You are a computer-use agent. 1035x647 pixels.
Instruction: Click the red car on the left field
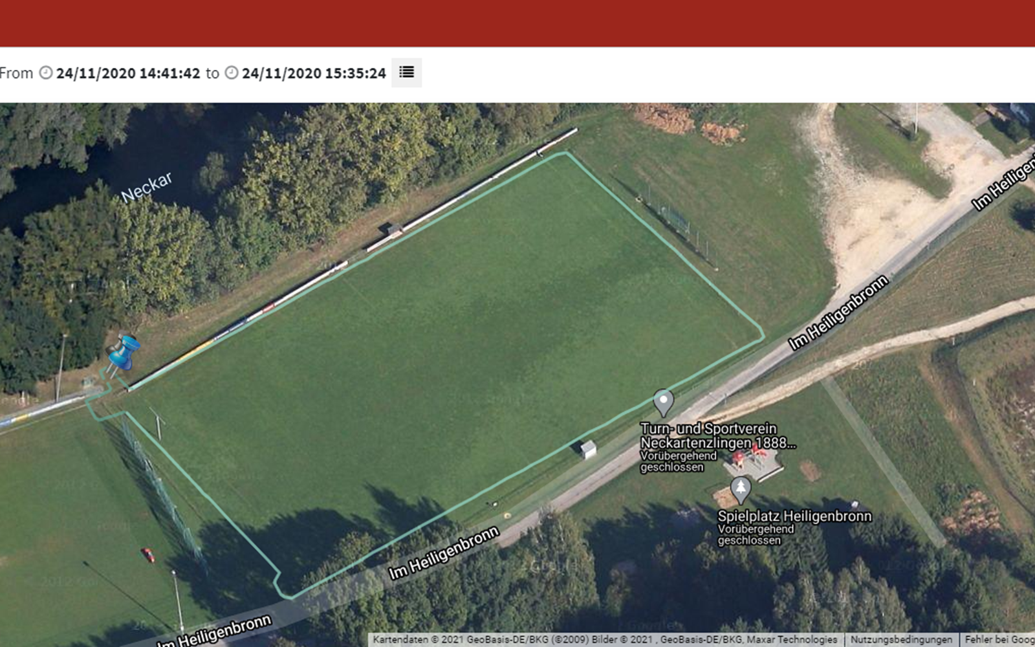click(148, 554)
